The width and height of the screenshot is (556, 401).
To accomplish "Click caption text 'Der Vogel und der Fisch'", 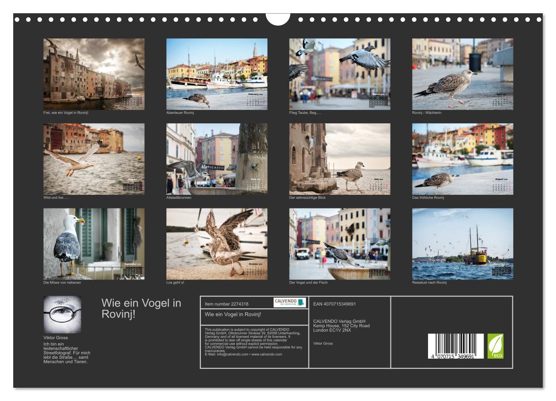I will click(x=308, y=283).
